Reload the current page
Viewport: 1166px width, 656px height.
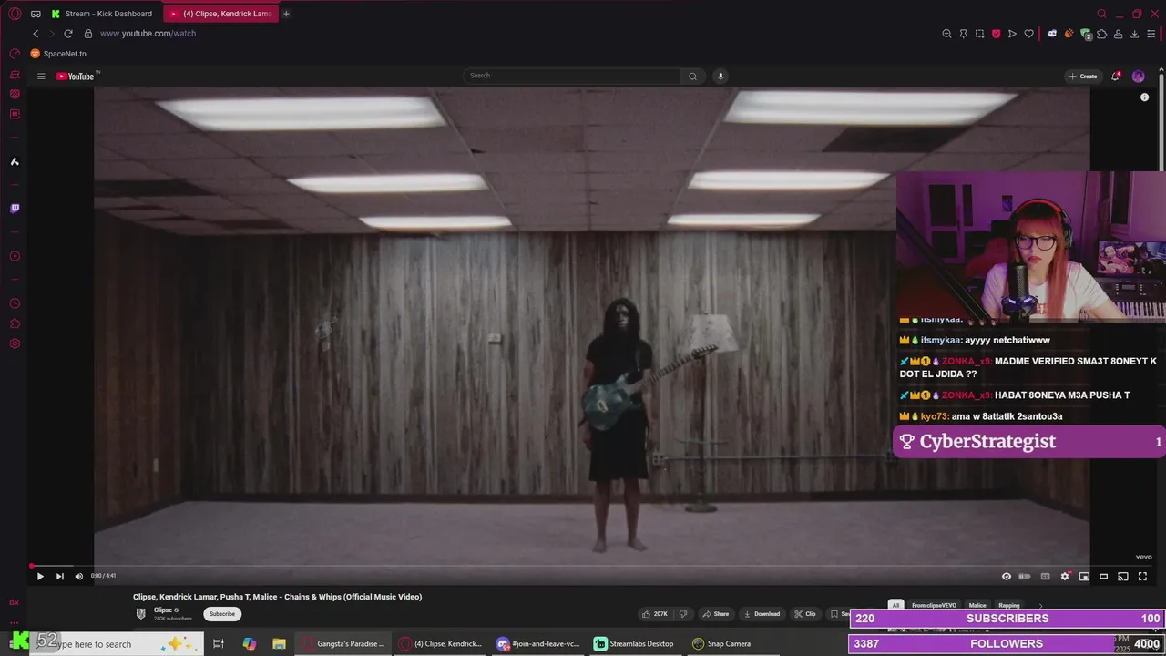(67, 34)
